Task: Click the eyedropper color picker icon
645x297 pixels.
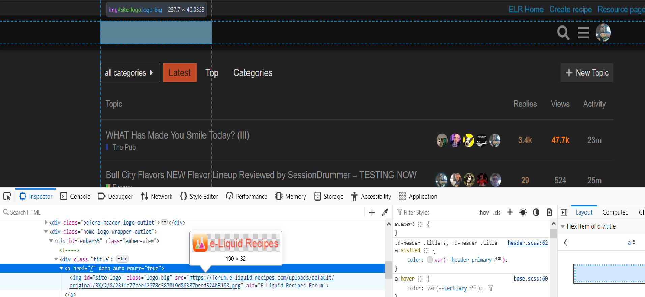Action: (385, 212)
